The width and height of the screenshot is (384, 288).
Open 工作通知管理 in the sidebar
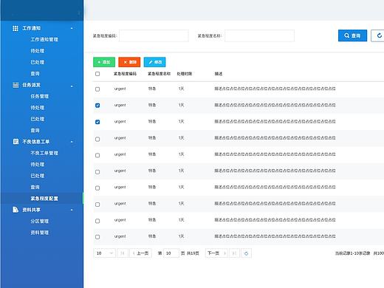(x=44, y=39)
